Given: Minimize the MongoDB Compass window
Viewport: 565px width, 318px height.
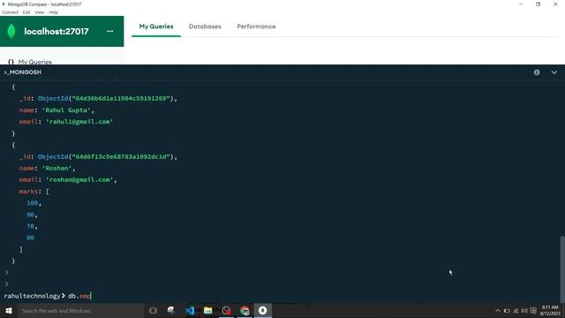Looking at the screenshot, I should pyautogui.click(x=521, y=4).
